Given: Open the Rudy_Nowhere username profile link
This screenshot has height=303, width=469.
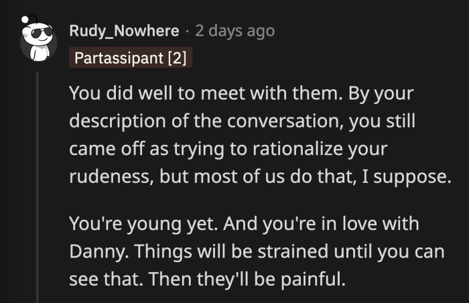Looking at the screenshot, I should coord(124,31).
